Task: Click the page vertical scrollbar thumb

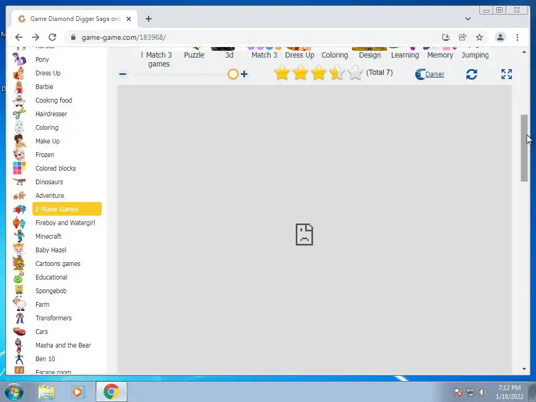Action: coord(524,148)
